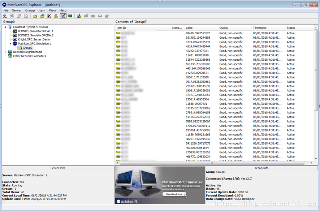Sort by the Item ID column header

point(143,28)
